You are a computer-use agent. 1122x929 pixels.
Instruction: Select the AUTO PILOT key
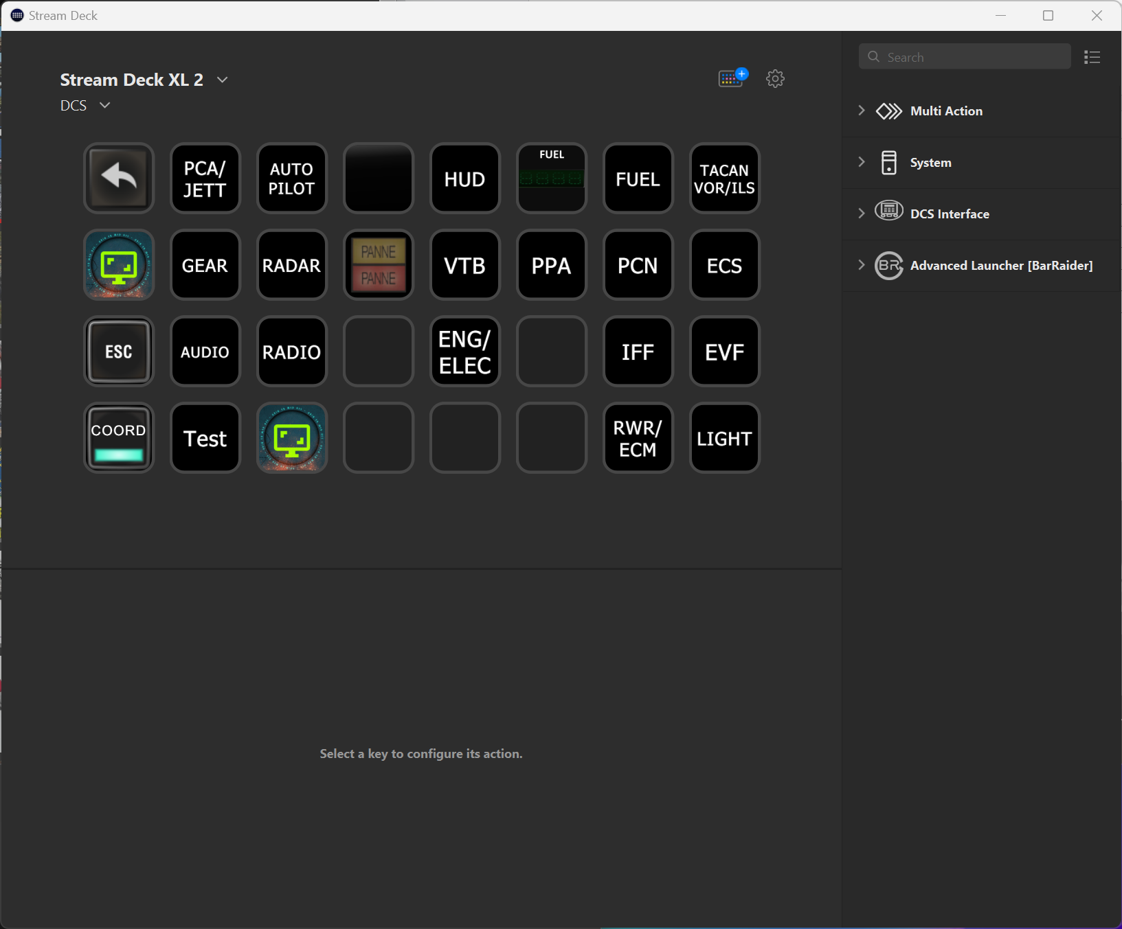click(x=292, y=179)
